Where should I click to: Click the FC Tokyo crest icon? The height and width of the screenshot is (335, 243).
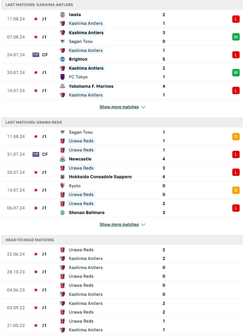click(63, 77)
